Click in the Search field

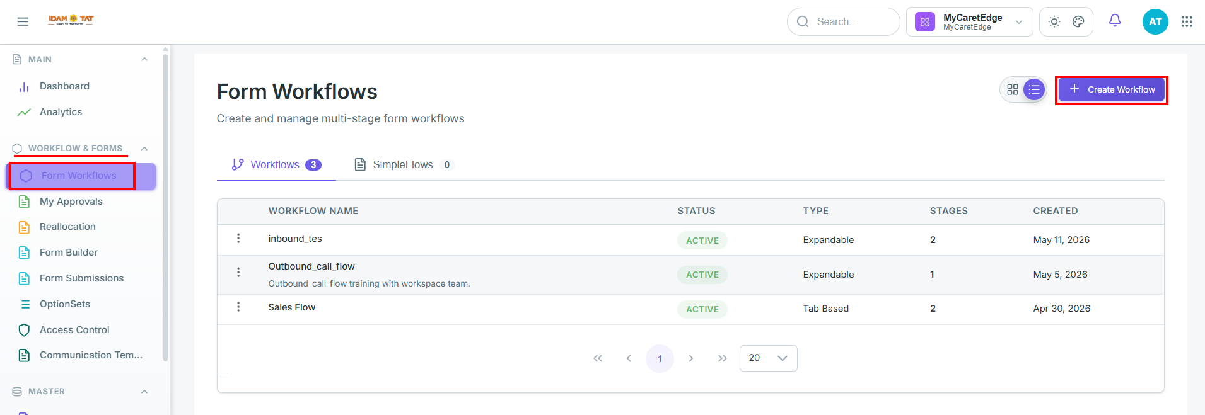843,22
